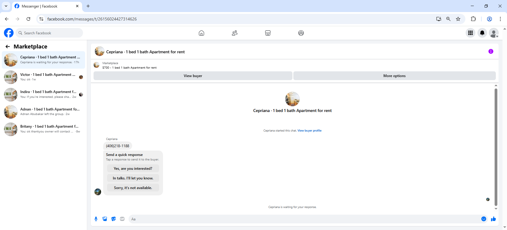Open Adnan conversation in list
Viewport: 507px width, 230px height.
click(x=43, y=112)
